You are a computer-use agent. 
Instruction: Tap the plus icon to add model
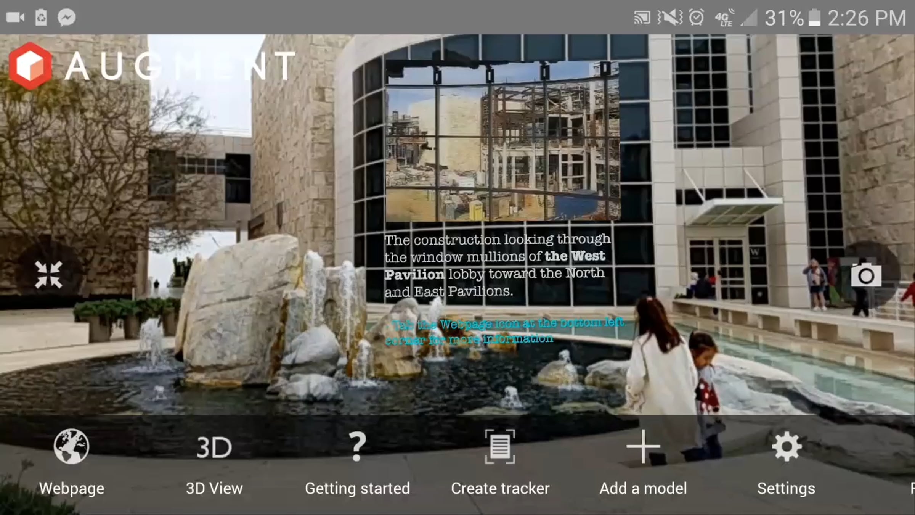643,447
